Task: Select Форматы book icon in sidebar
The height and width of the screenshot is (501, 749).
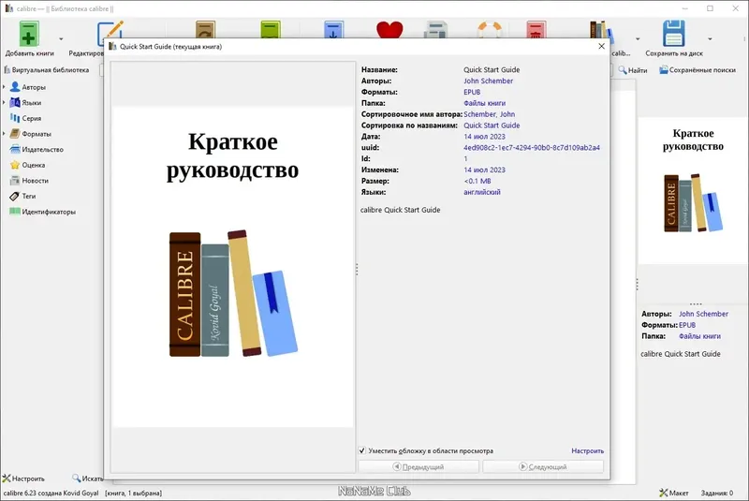Action: pyautogui.click(x=15, y=134)
